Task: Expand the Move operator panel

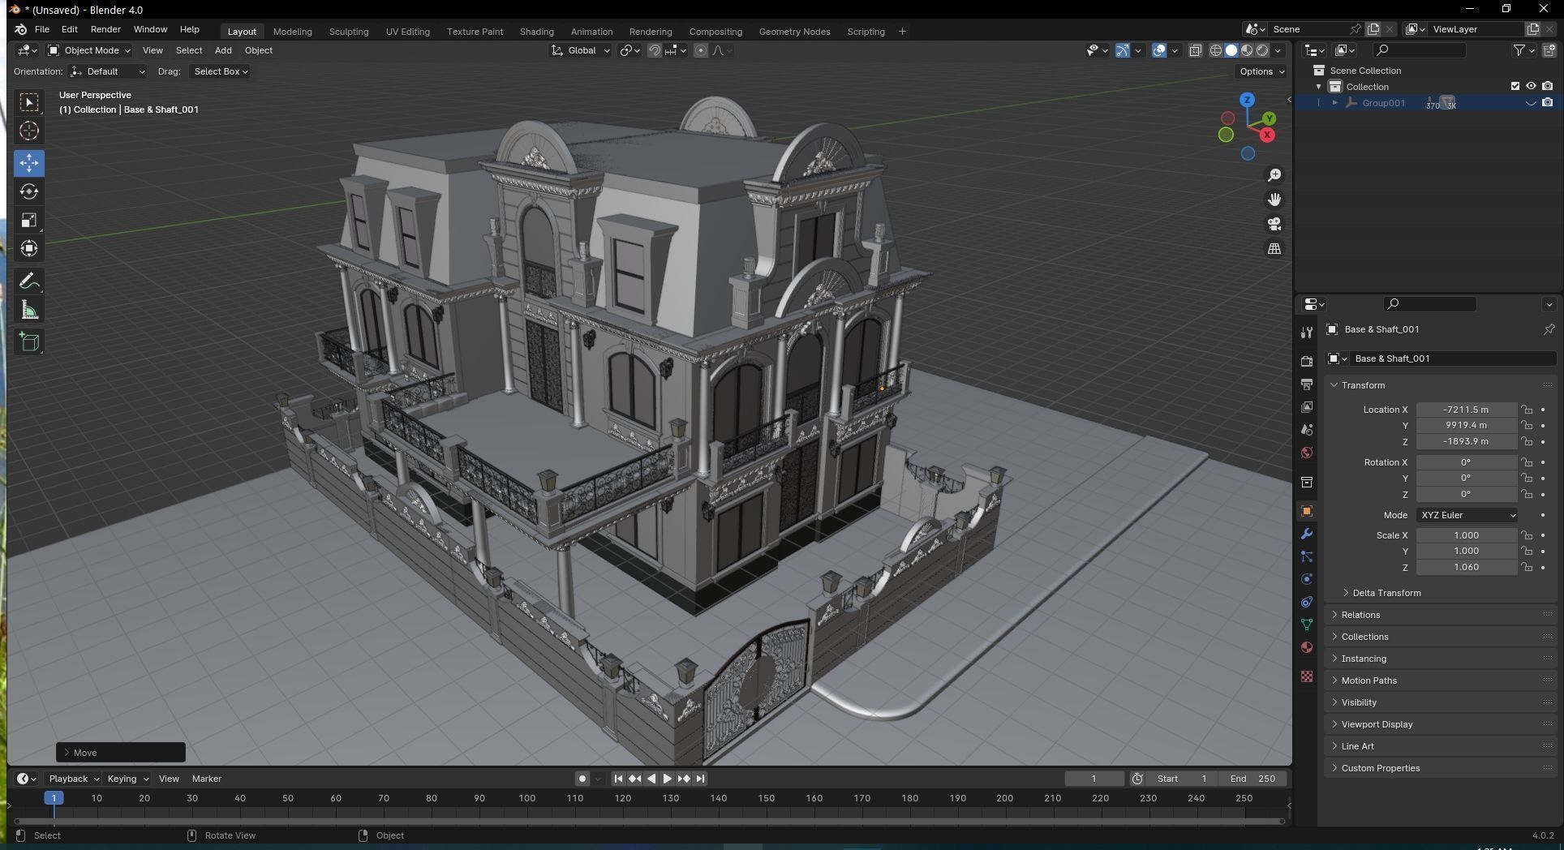Action: 121,753
